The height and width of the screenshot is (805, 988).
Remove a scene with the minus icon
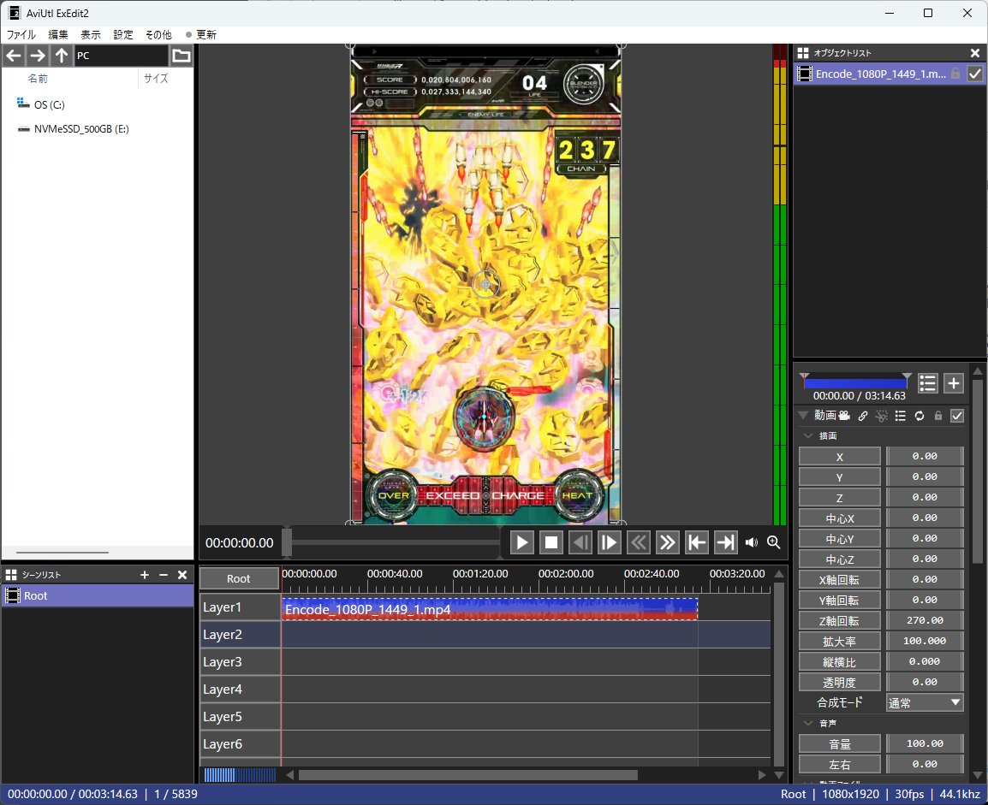[x=164, y=575]
